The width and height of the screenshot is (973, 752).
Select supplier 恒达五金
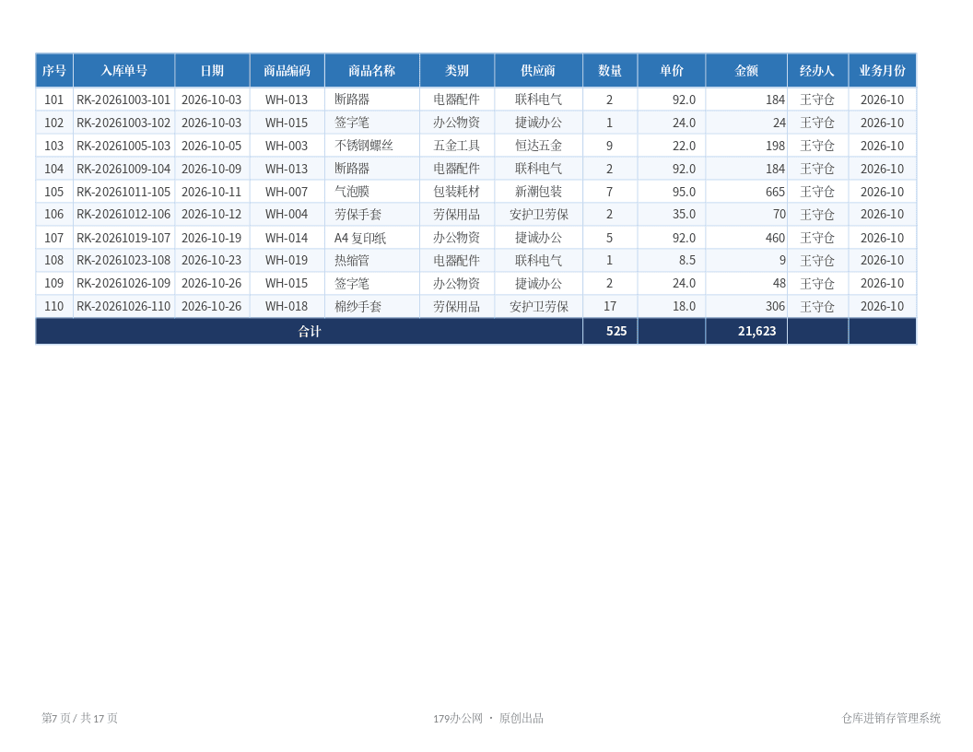(539, 146)
